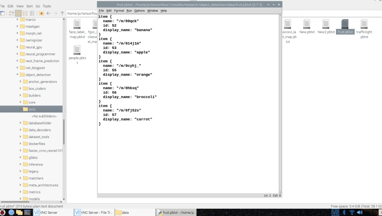Go to home folder via toolbar icon
Screen dimensions: 382x216
(x=41, y=13)
